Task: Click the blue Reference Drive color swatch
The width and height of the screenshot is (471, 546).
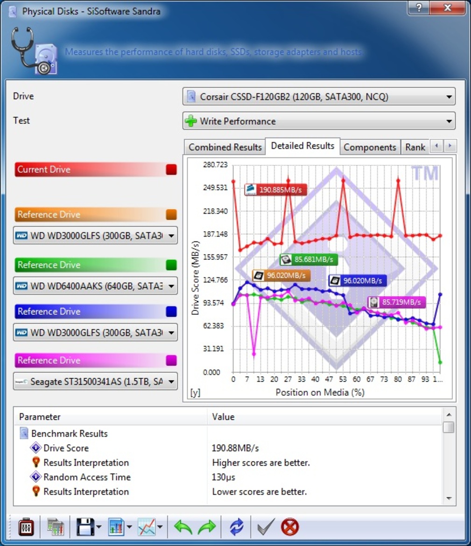Action: point(171,312)
